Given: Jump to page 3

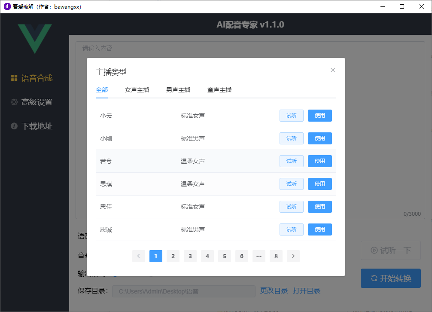Looking at the screenshot, I should tap(190, 256).
